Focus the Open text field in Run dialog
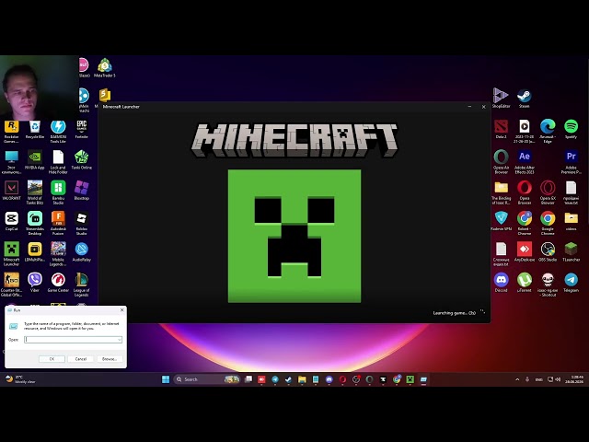Image resolution: width=589 pixels, height=442 pixels. click(x=74, y=340)
